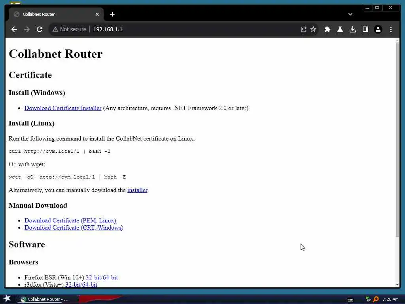Go back to the previous page
The width and height of the screenshot is (405, 304).
coord(14,29)
